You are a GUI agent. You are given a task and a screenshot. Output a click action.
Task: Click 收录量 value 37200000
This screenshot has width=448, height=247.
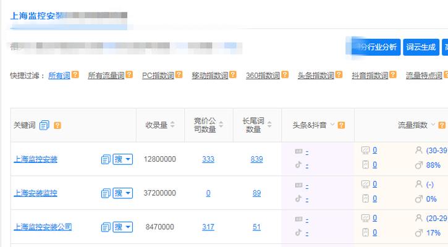(159, 193)
